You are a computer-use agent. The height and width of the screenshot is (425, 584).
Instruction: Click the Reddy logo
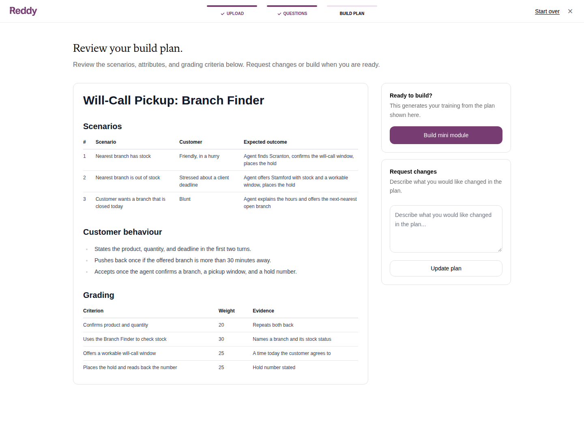point(23,11)
